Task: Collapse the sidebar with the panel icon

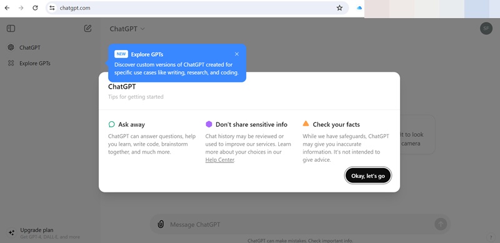Action: coord(11,28)
